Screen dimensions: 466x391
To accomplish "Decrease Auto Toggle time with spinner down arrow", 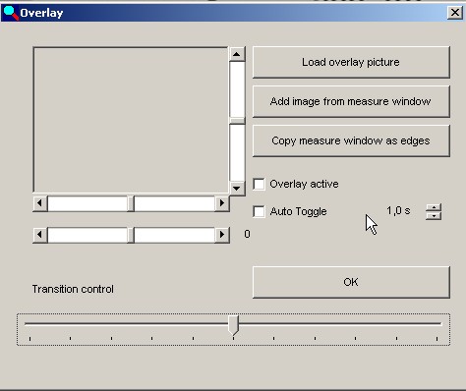I will pos(434,216).
